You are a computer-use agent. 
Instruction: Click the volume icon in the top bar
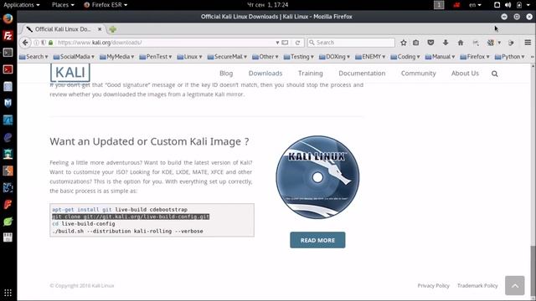coord(508,5)
